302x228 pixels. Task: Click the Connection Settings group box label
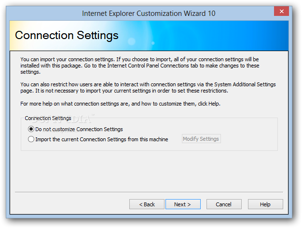[48, 118]
